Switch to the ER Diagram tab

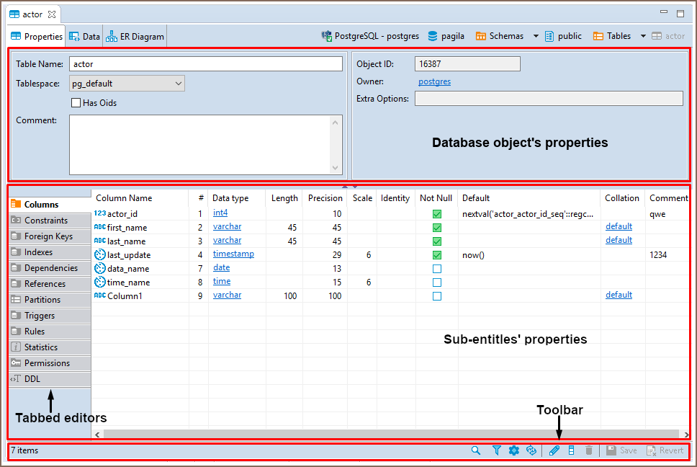tap(135, 36)
